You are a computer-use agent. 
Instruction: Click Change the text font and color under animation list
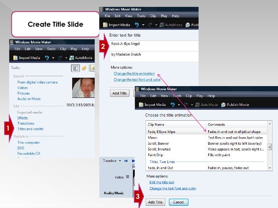click(x=173, y=189)
